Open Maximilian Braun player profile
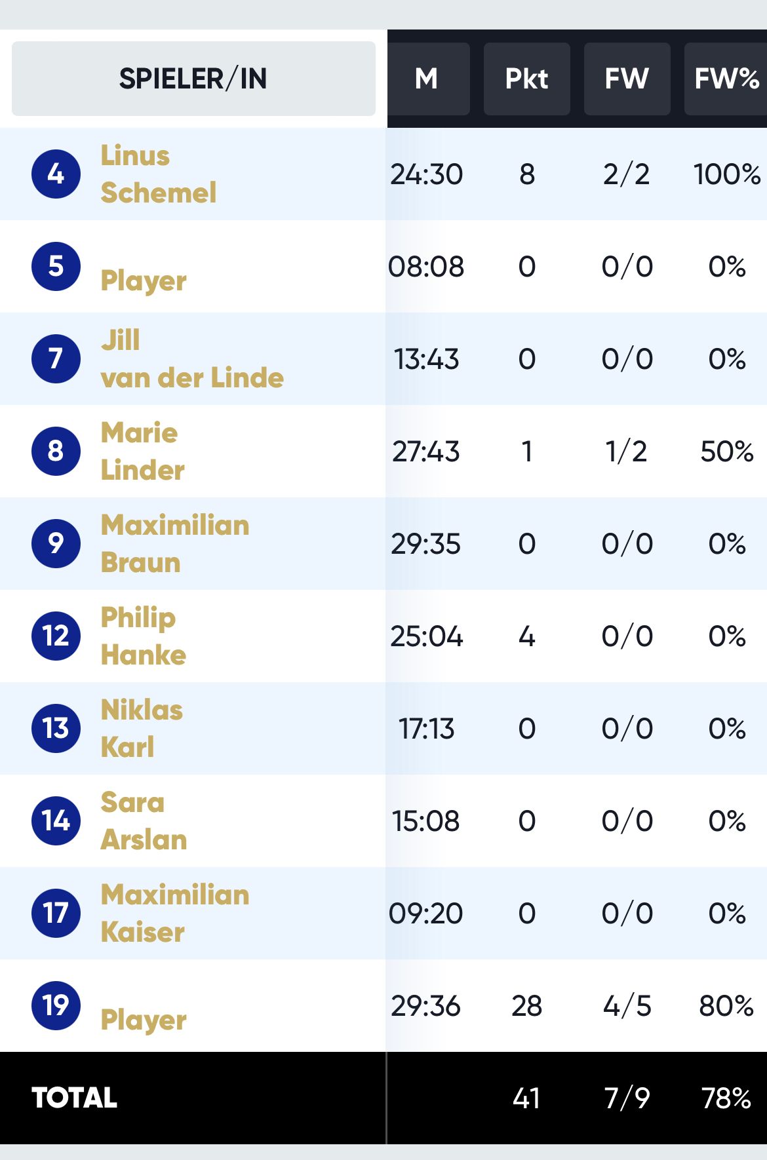Image resolution: width=767 pixels, height=1160 pixels. pyautogui.click(x=175, y=544)
